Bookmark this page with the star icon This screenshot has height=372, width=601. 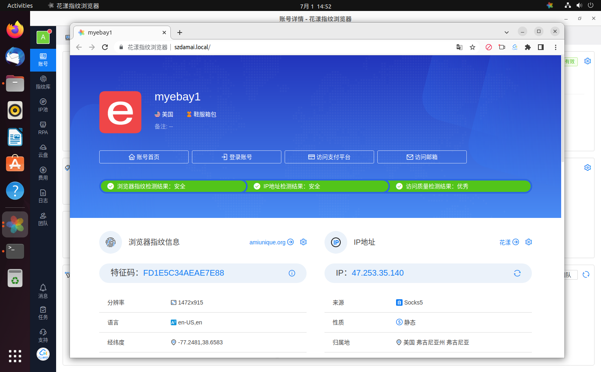(x=473, y=47)
